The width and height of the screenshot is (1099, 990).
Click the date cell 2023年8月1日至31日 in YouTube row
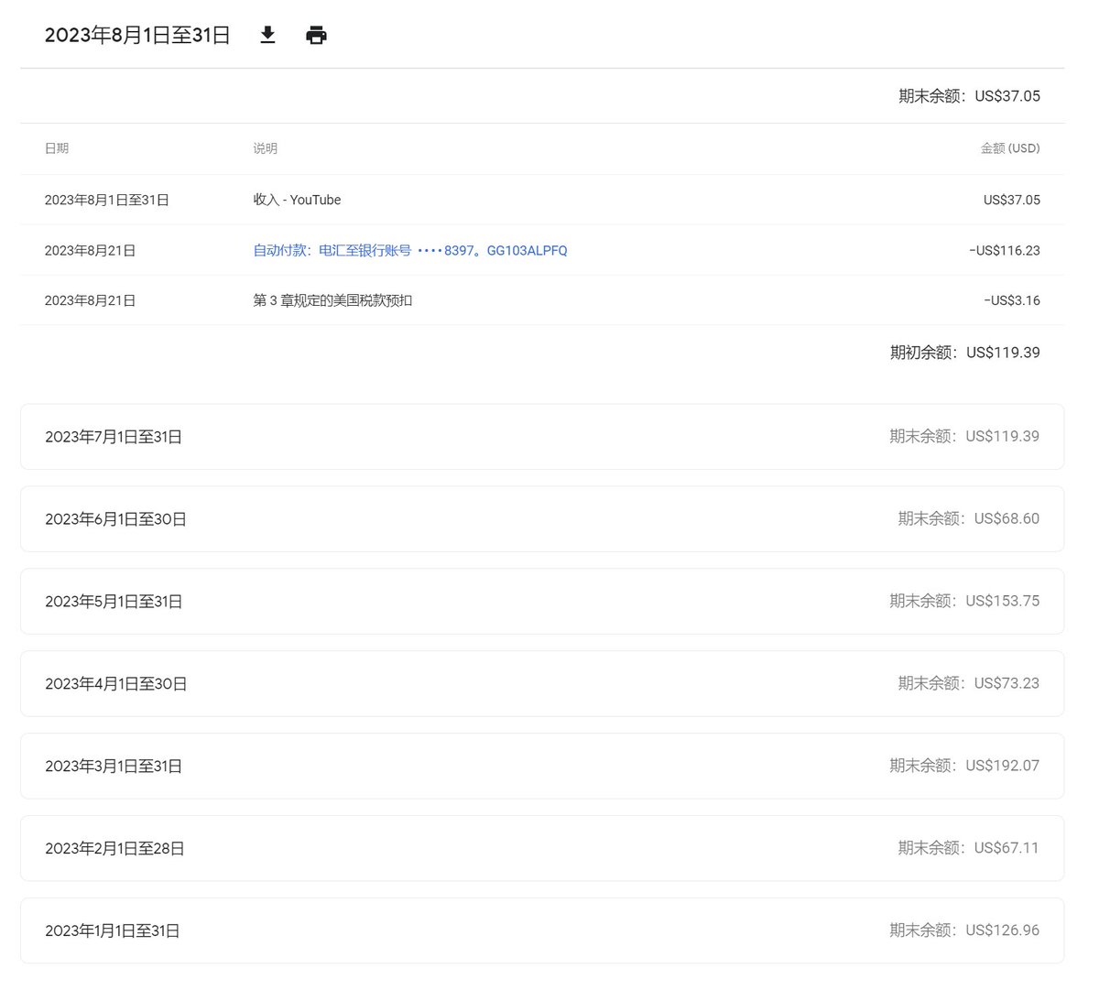tap(106, 200)
